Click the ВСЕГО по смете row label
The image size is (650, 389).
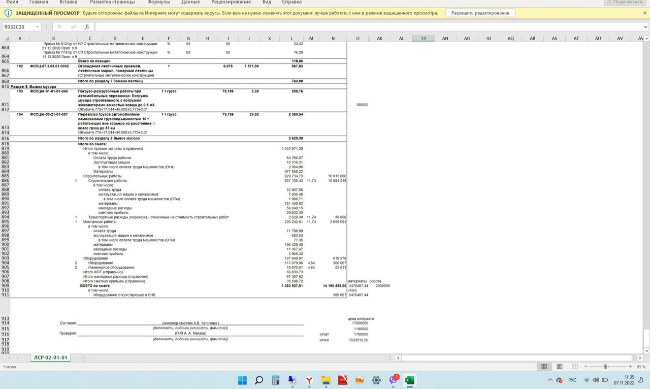[x=94, y=286]
